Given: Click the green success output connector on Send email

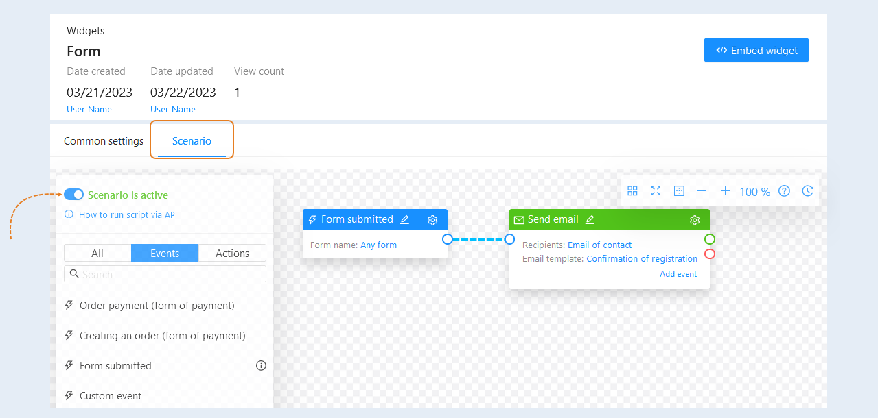Looking at the screenshot, I should (x=710, y=239).
